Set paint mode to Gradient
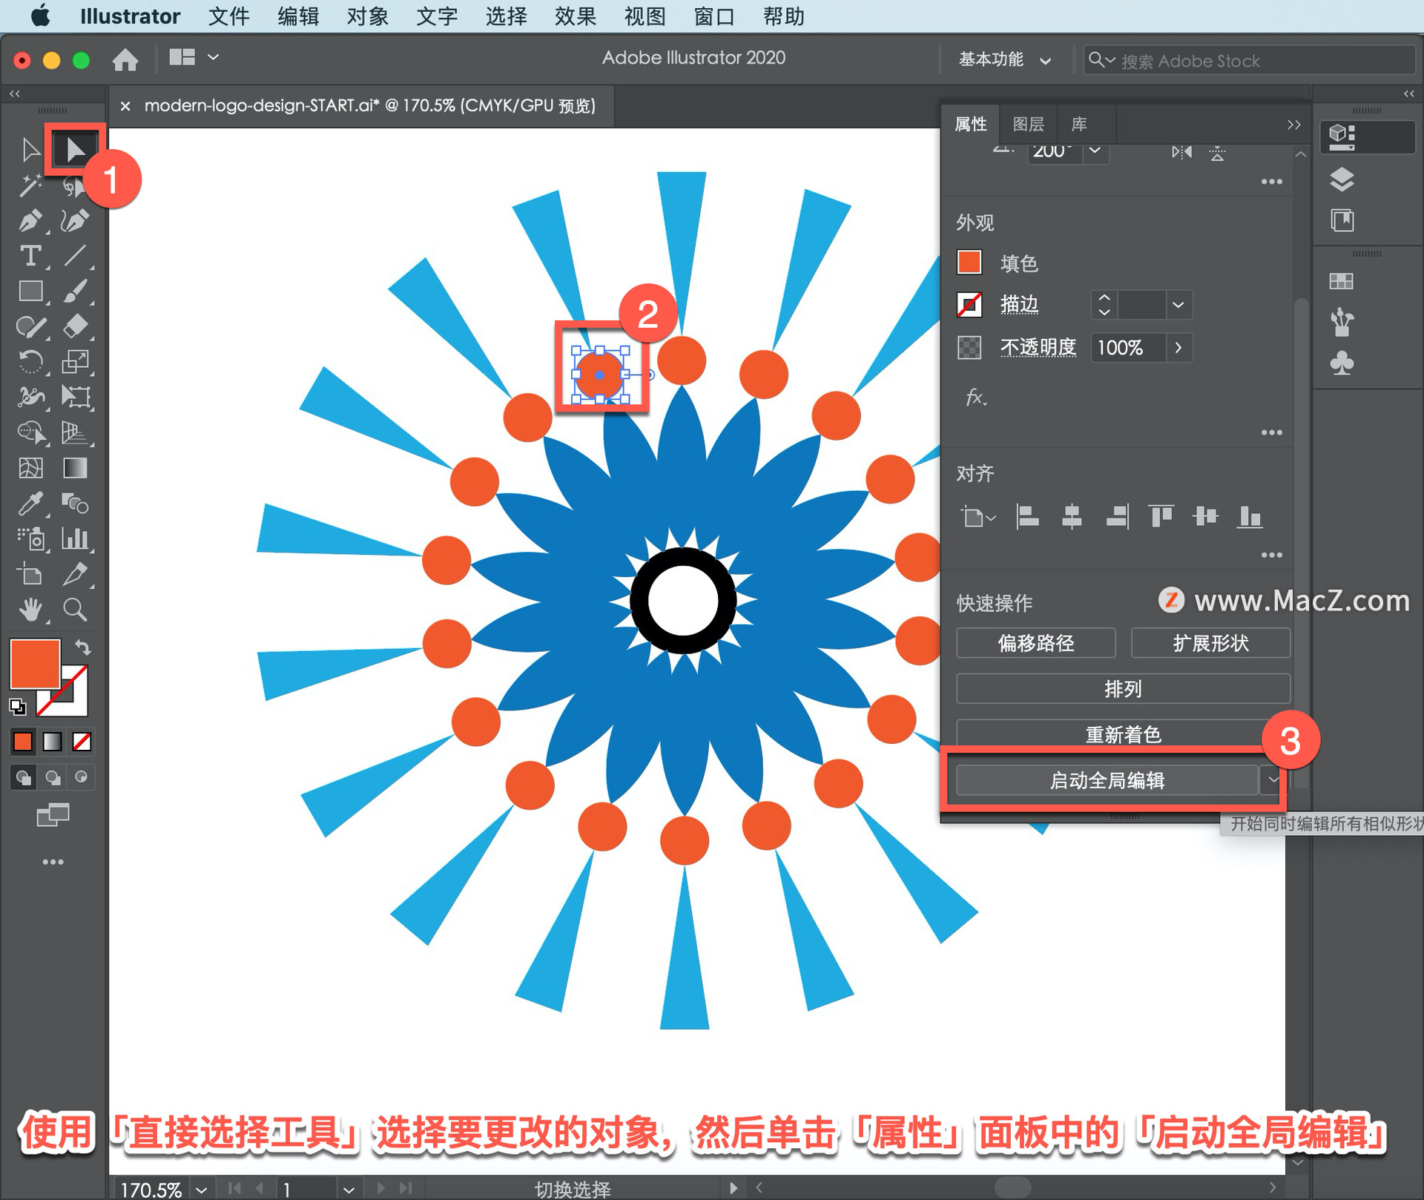This screenshot has width=1424, height=1200. (x=53, y=742)
